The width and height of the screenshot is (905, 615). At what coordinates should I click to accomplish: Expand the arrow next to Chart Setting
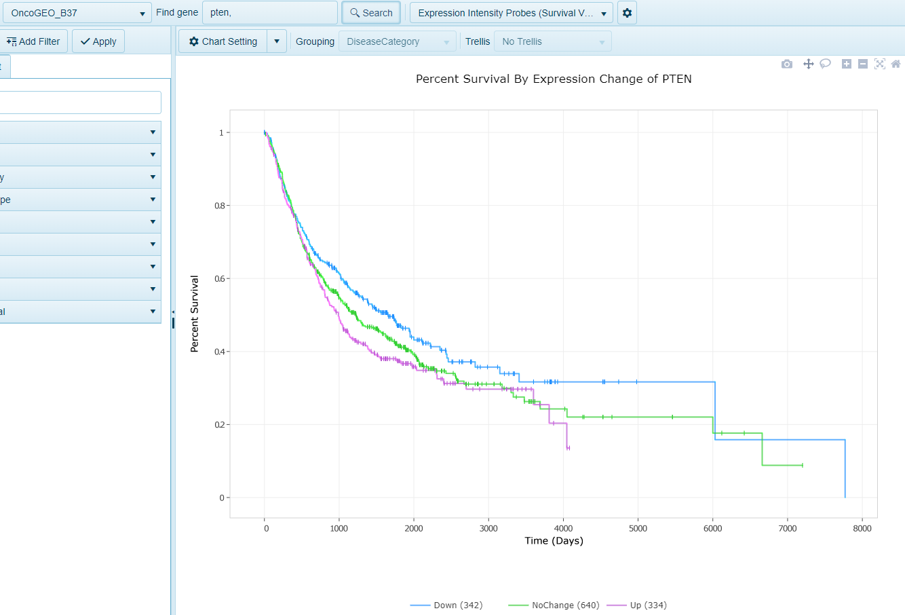(x=276, y=41)
